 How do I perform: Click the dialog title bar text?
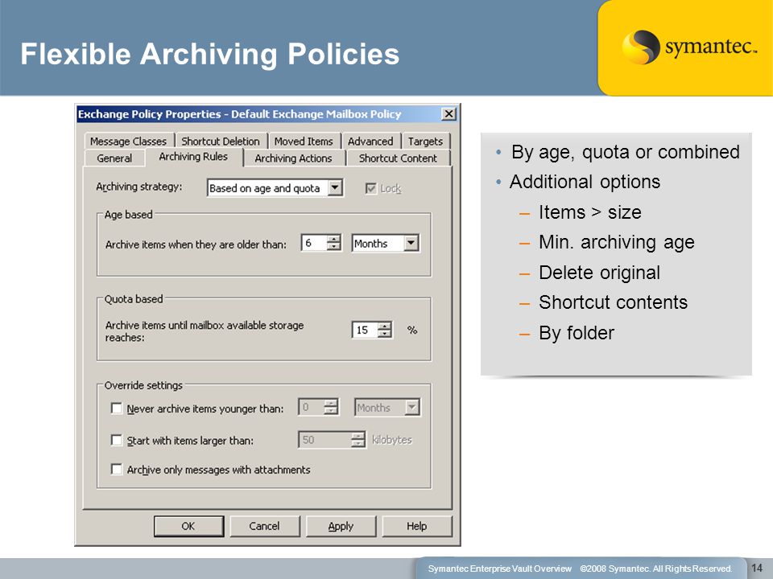(x=240, y=114)
